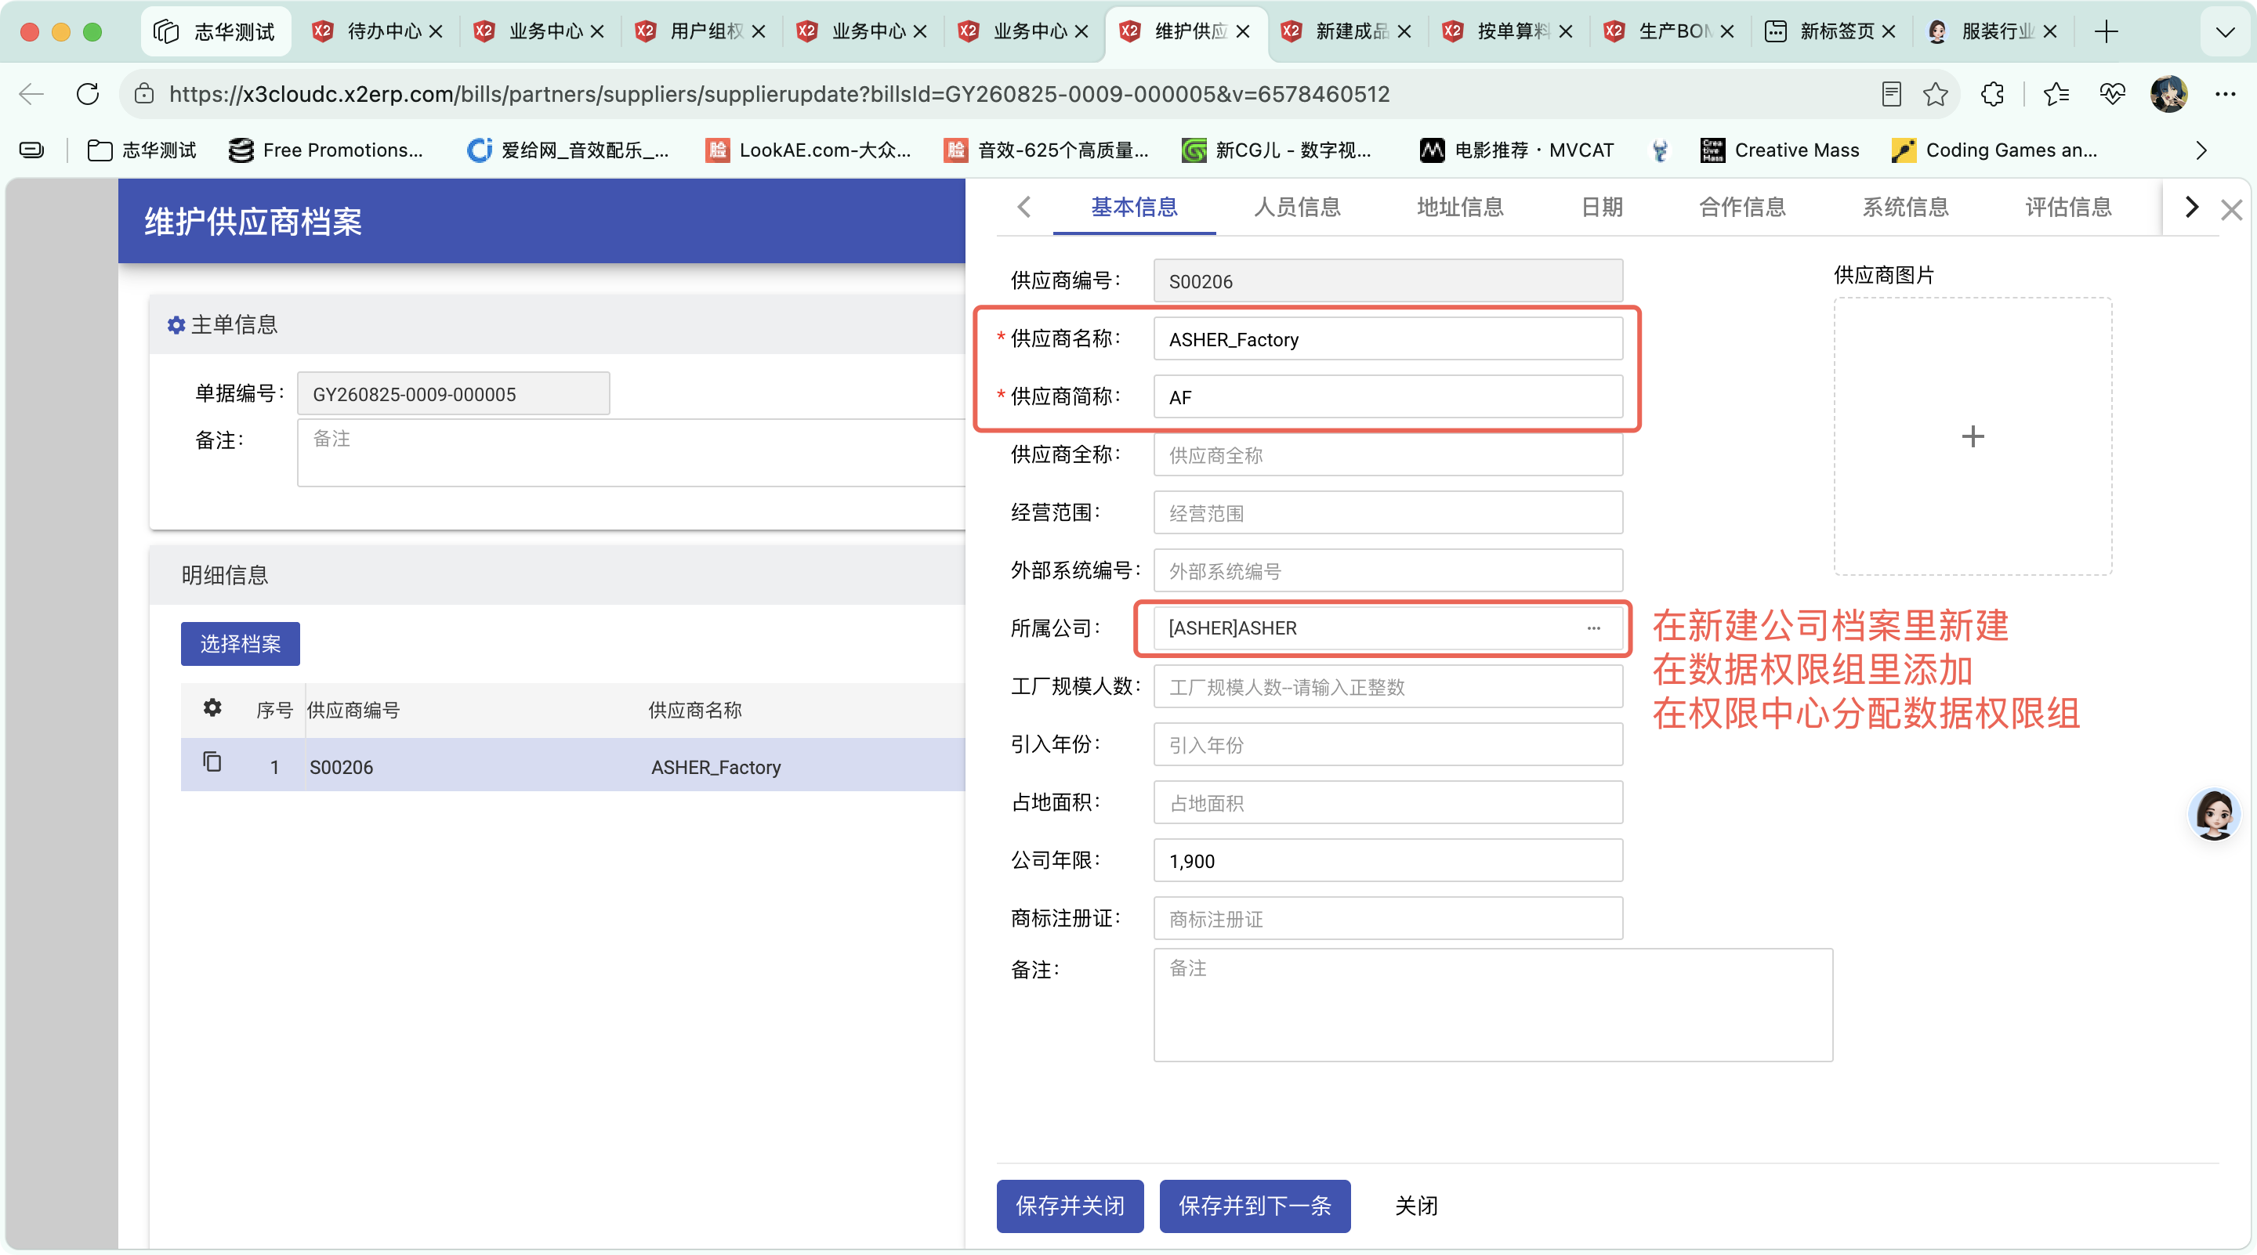This screenshot has height=1255, width=2257.
Task: Open the Creative Mass bookmark
Action: pos(1779,150)
